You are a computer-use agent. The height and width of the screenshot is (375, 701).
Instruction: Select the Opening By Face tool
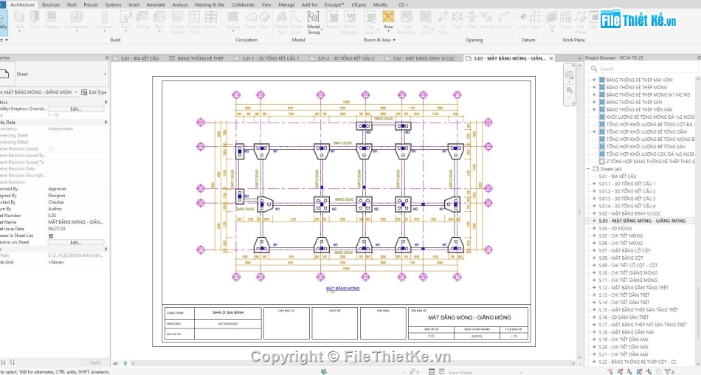[x=443, y=23]
